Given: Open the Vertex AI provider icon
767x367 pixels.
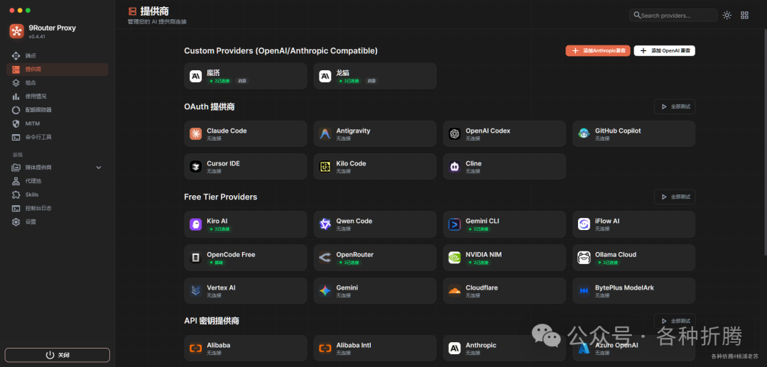Looking at the screenshot, I should (196, 291).
